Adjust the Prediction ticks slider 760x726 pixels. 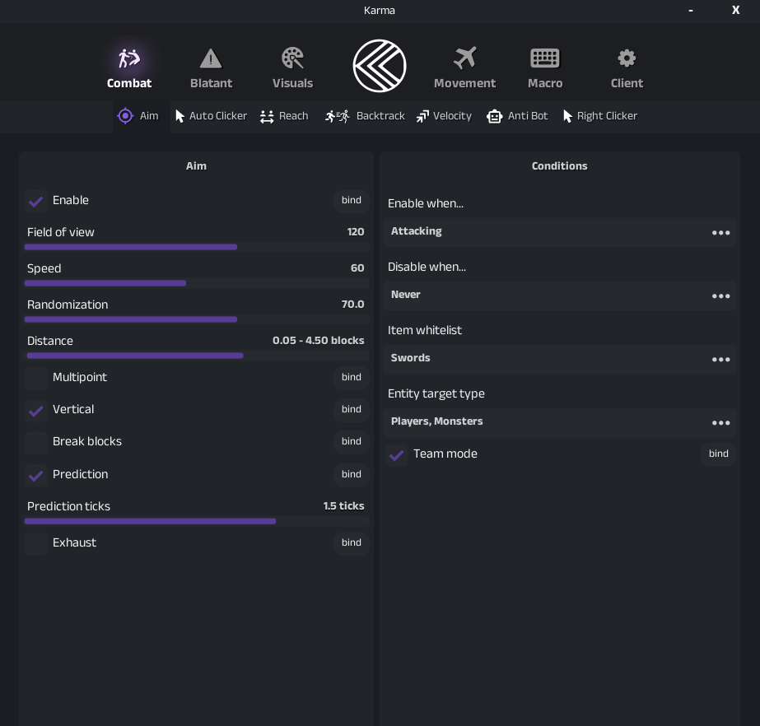pos(197,522)
